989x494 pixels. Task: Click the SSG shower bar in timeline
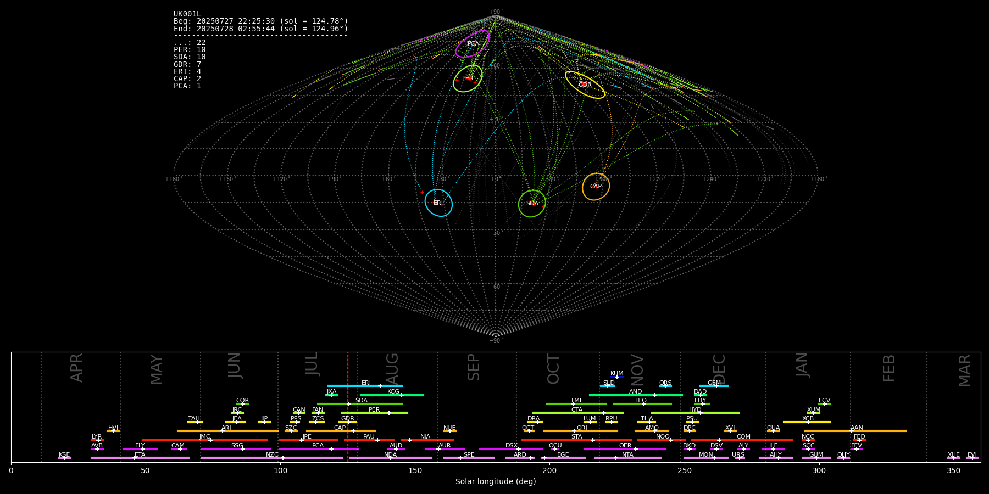click(236, 449)
